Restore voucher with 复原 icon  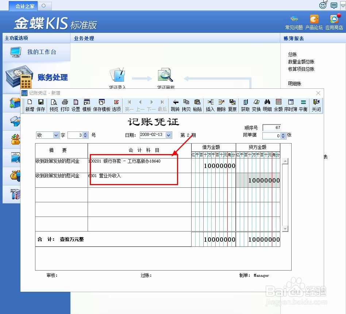coord(232,105)
